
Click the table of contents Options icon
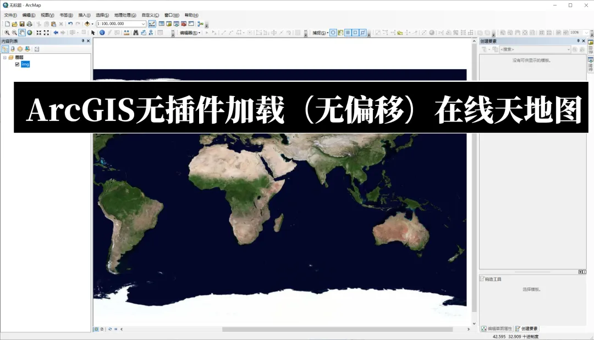point(37,49)
